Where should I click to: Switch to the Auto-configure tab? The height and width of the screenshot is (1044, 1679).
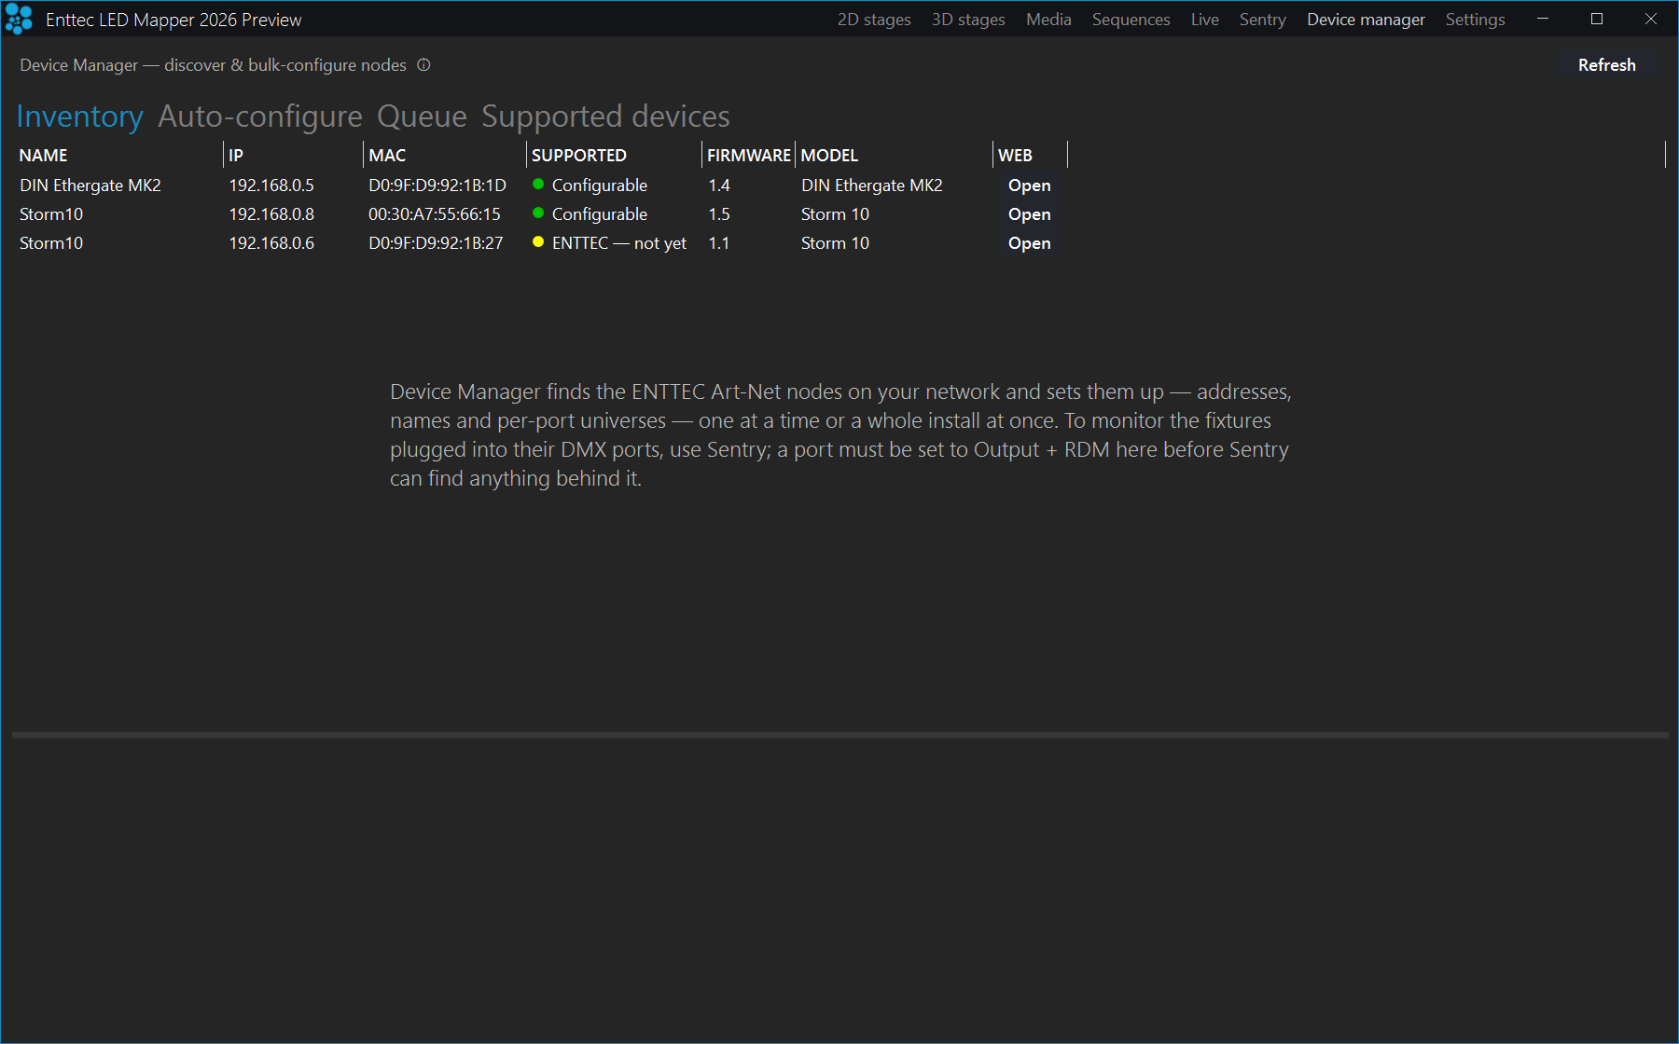[x=259, y=117]
